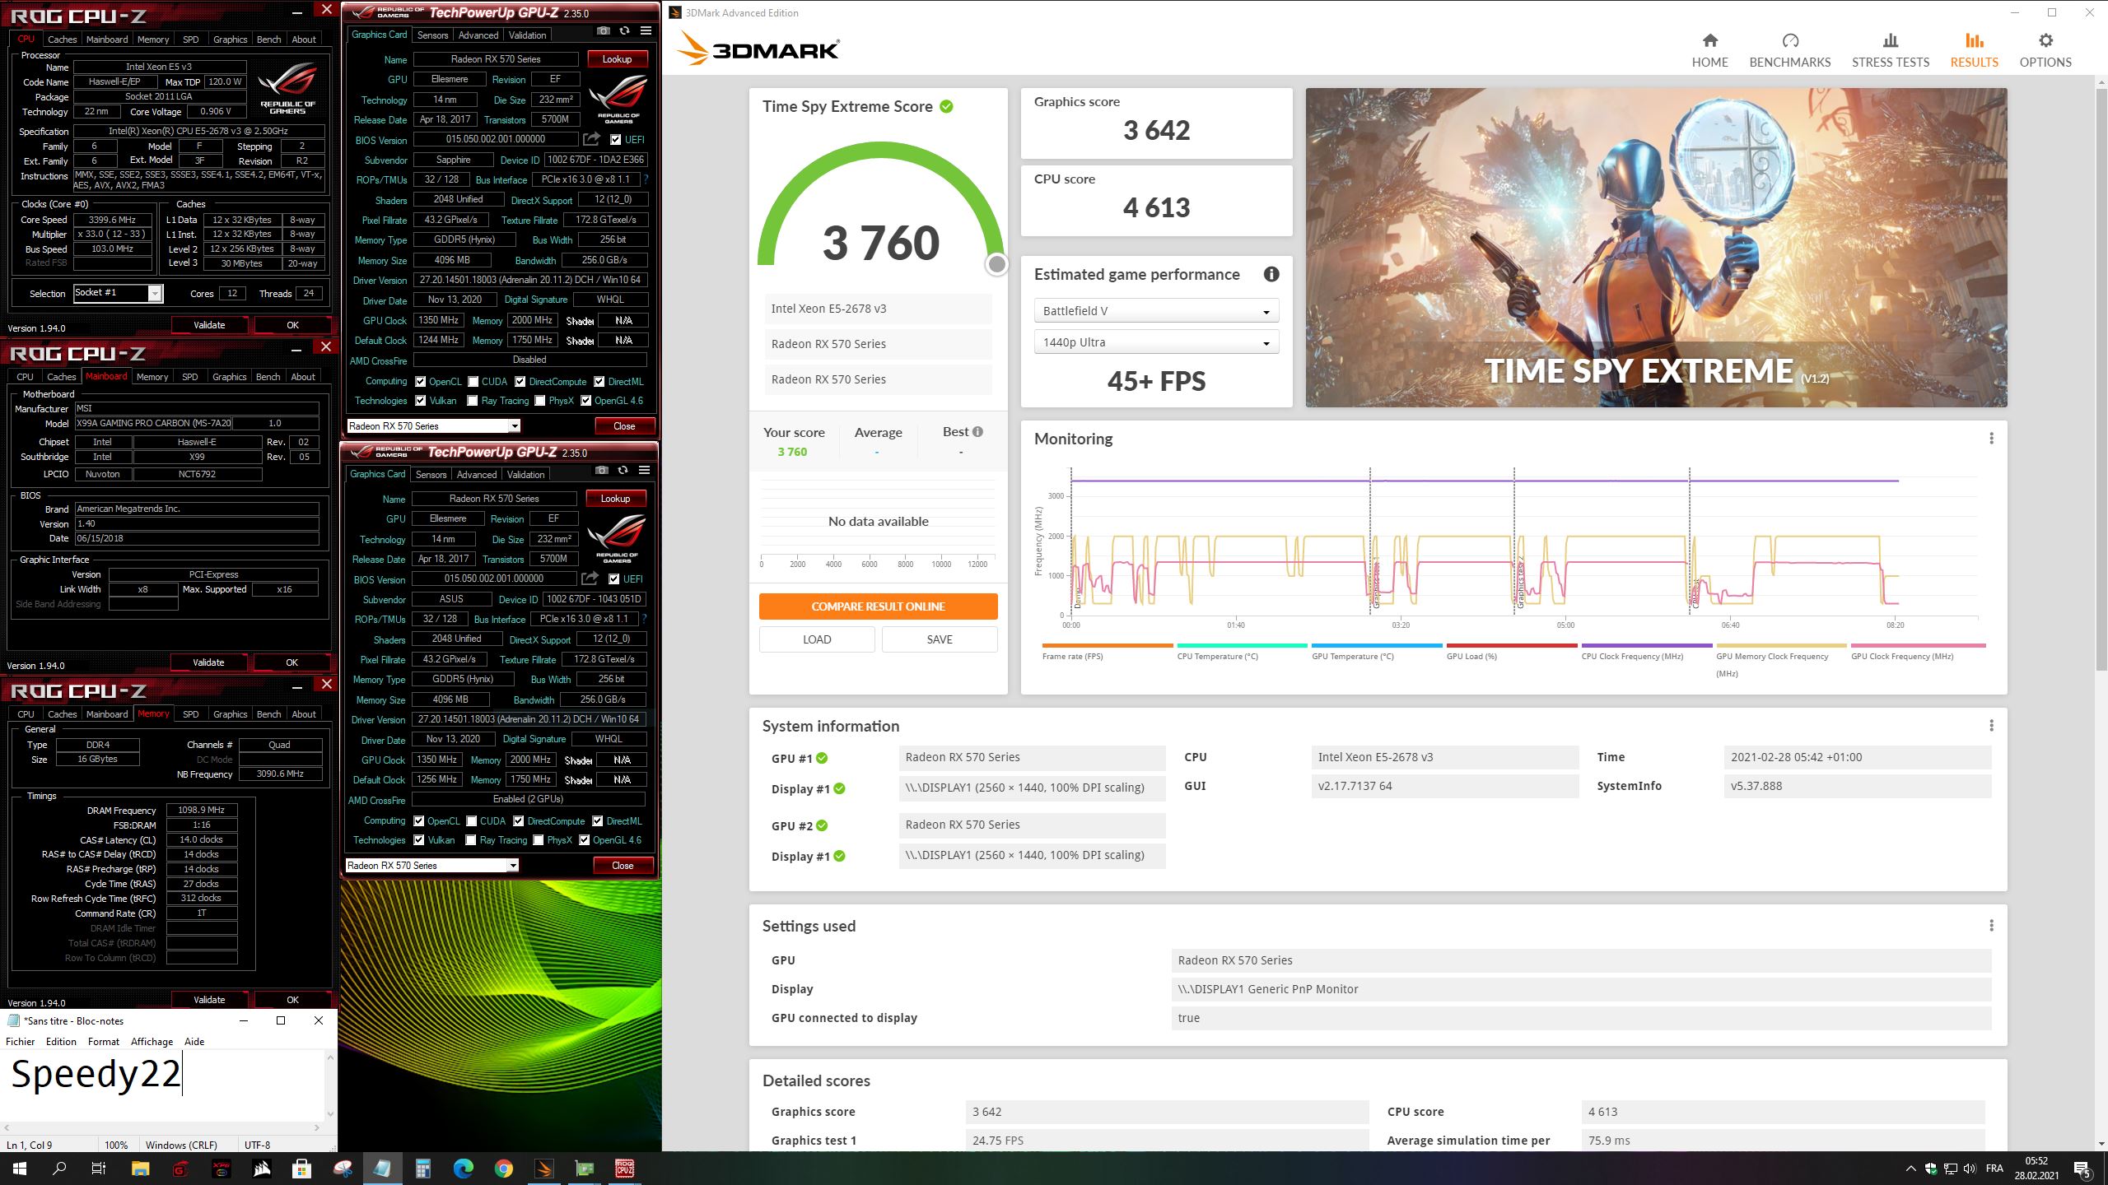Image resolution: width=2108 pixels, height=1185 pixels.
Task: Open Calculator from the taskbar
Action: point(423,1169)
